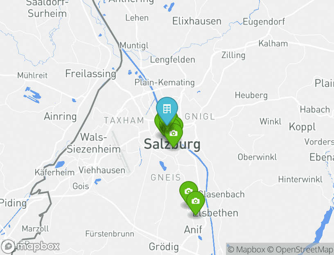334x255 pixels.
Task: Click the Freilassing town label
Action: (x=91, y=74)
